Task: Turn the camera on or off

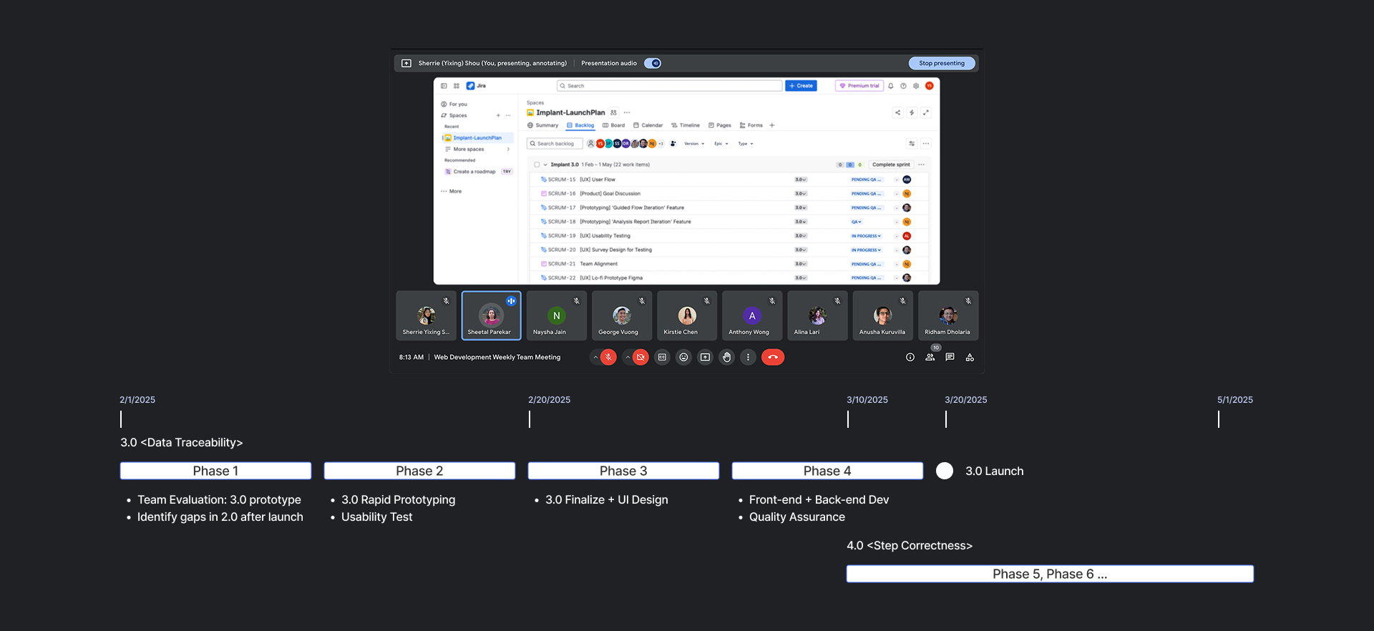Action: pyautogui.click(x=640, y=357)
